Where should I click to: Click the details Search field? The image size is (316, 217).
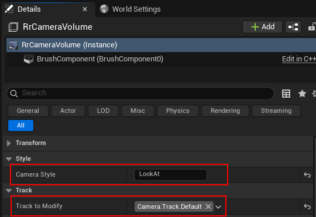point(140,93)
